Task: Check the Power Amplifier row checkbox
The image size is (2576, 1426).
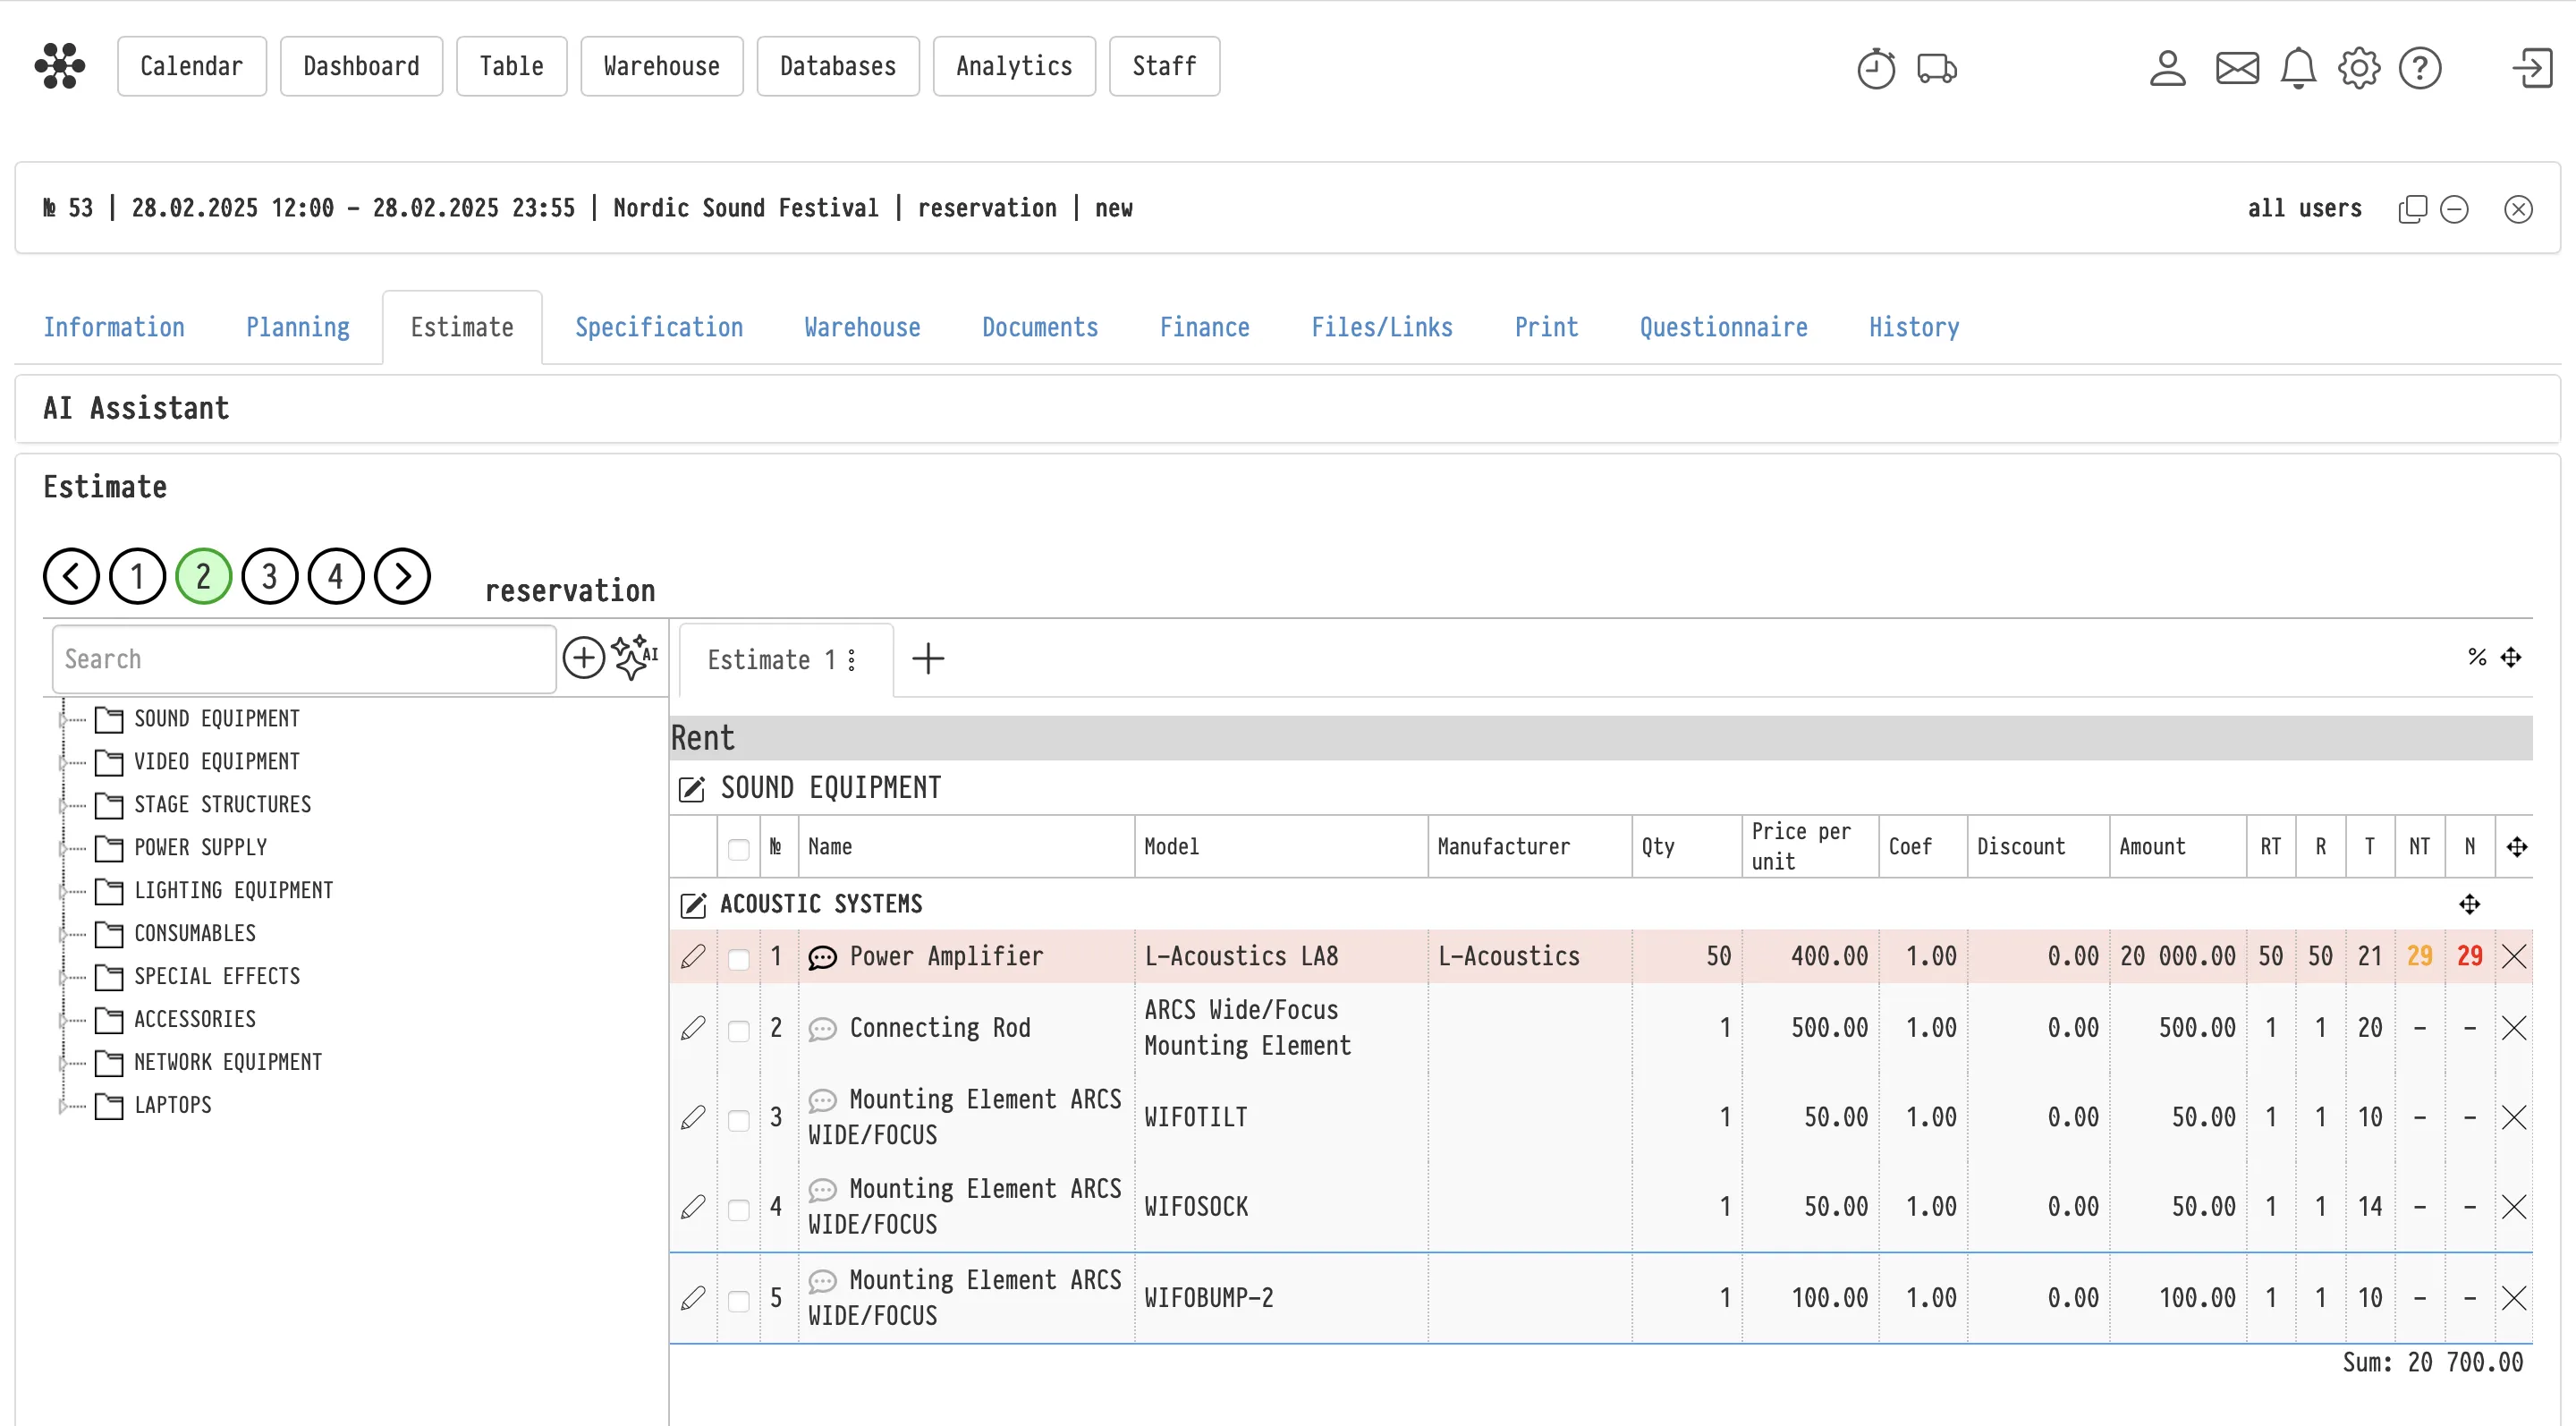Action: click(x=739, y=958)
